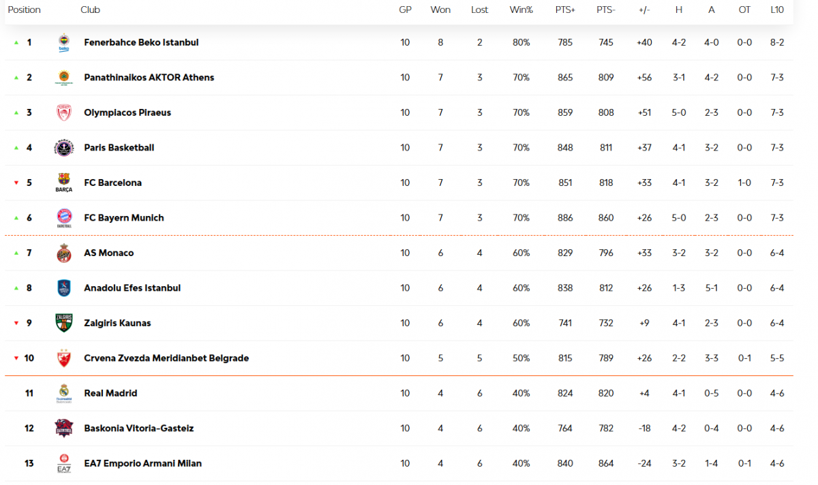Click the L10 column header
The width and height of the screenshot is (818, 485).
click(x=776, y=10)
